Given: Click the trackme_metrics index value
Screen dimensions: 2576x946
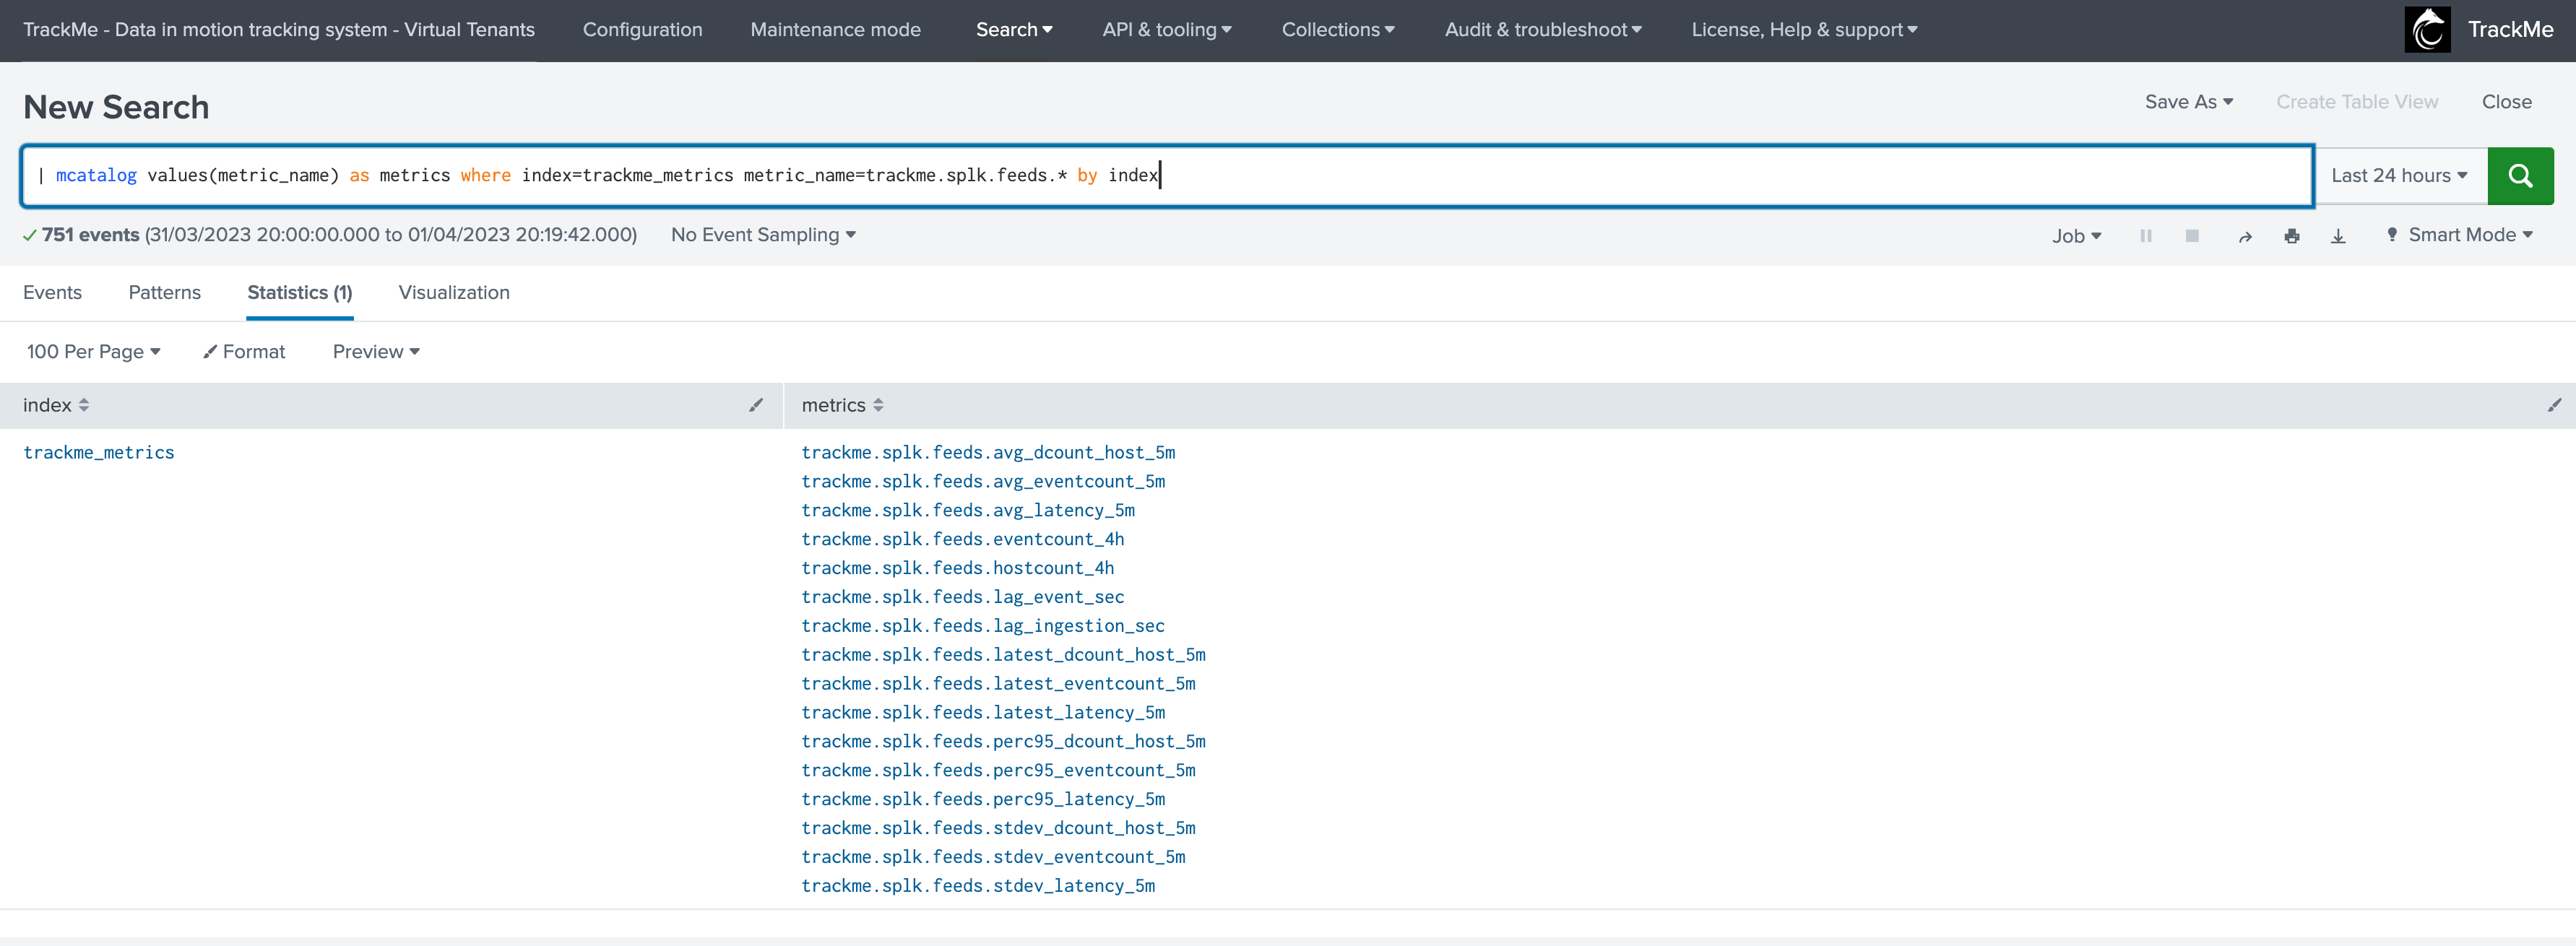Looking at the screenshot, I should [x=99, y=453].
